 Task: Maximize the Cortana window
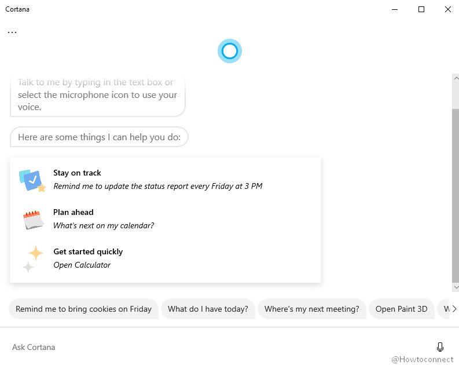421,9
